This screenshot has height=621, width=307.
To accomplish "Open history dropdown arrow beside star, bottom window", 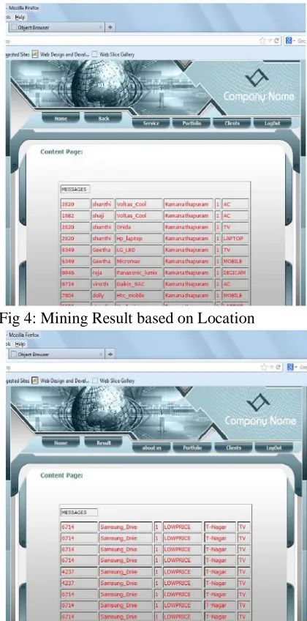I will 271,367.
